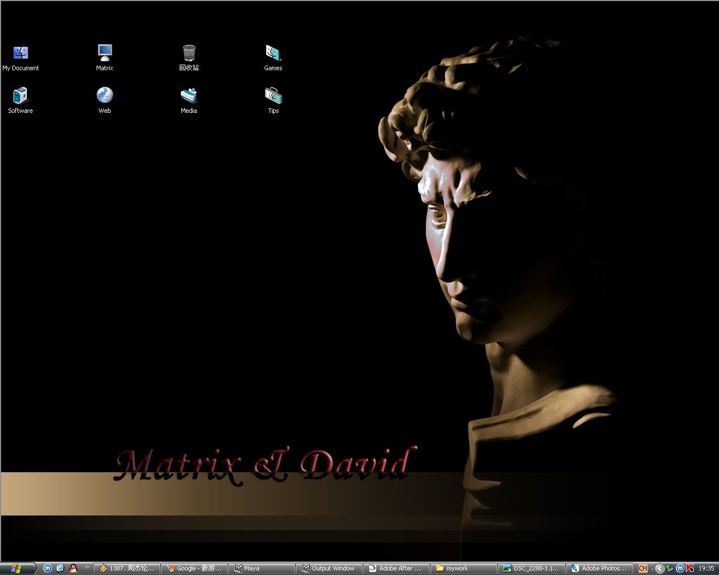Switch to Adobe After Effects taskbar button
The image size is (719, 575).
pyautogui.click(x=397, y=568)
